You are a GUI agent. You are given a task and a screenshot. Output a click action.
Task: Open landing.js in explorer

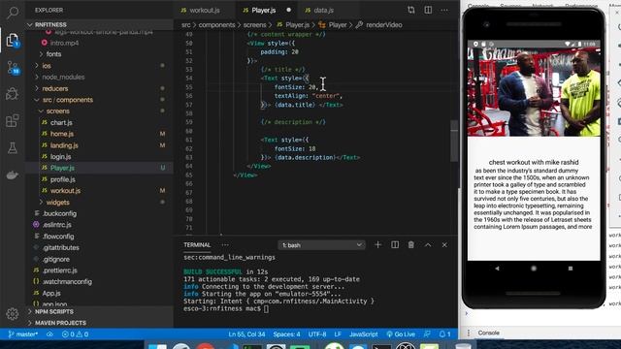tap(64, 145)
